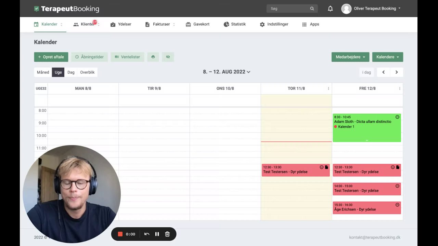Click Opret aftale button
The height and width of the screenshot is (246, 438).
click(x=51, y=57)
